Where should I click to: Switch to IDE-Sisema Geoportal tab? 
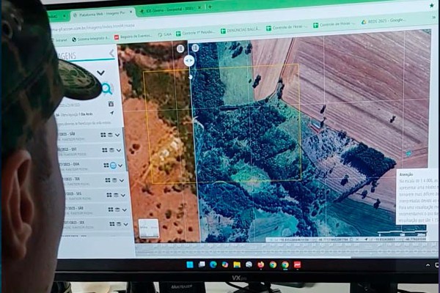[170, 10]
